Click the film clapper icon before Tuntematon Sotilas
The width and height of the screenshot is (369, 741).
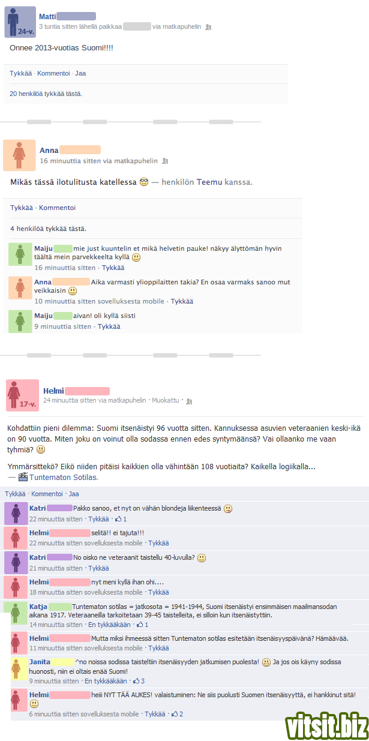click(x=23, y=461)
